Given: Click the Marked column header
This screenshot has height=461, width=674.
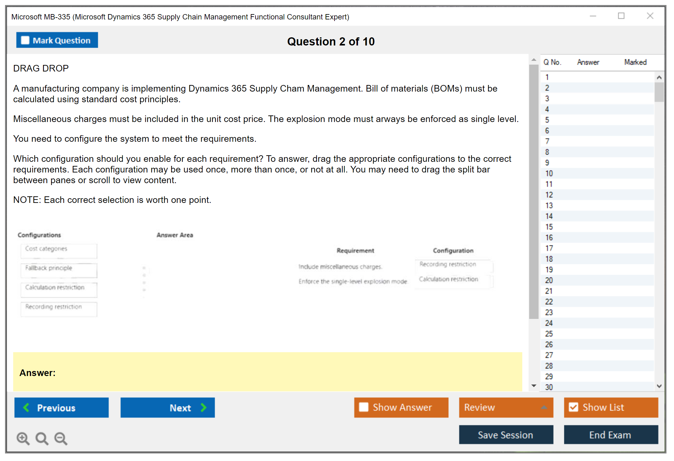Looking at the screenshot, I should point(635,62).
